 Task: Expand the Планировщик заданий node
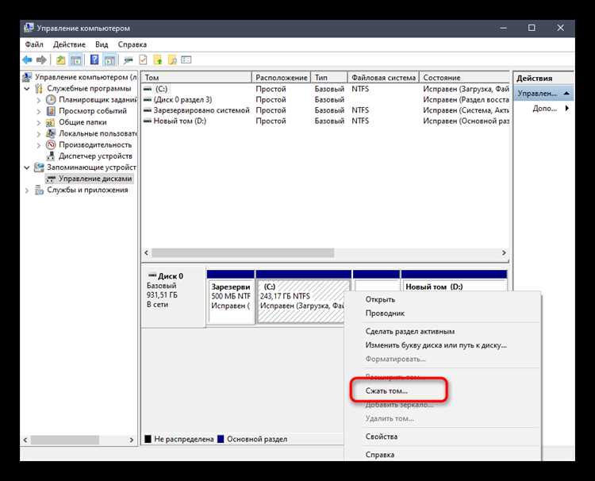click(x=39, y=100)
